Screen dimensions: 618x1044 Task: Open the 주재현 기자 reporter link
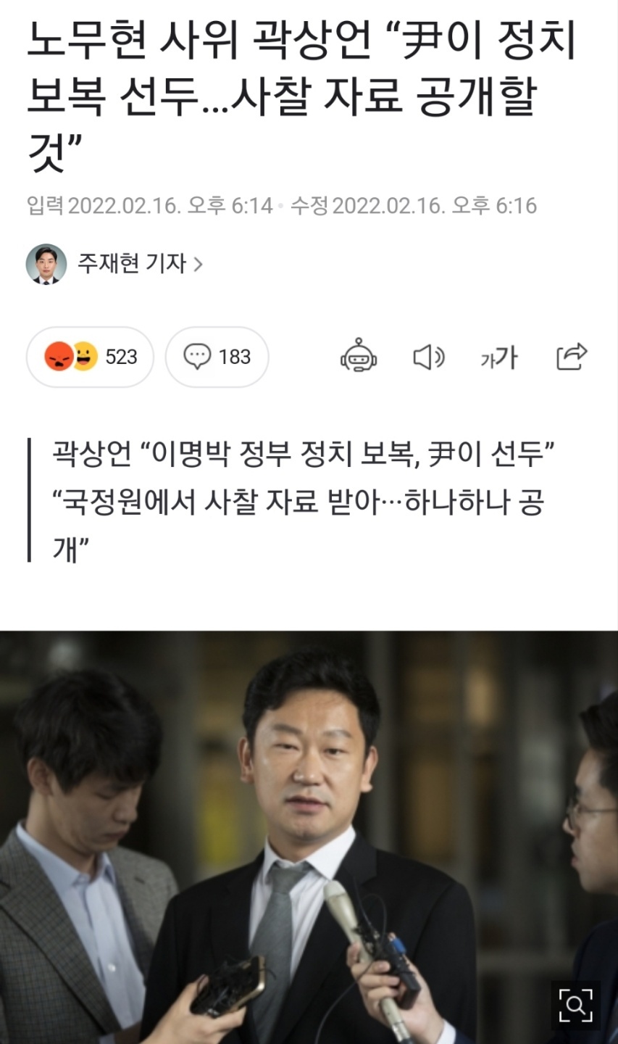pos(132,264)
